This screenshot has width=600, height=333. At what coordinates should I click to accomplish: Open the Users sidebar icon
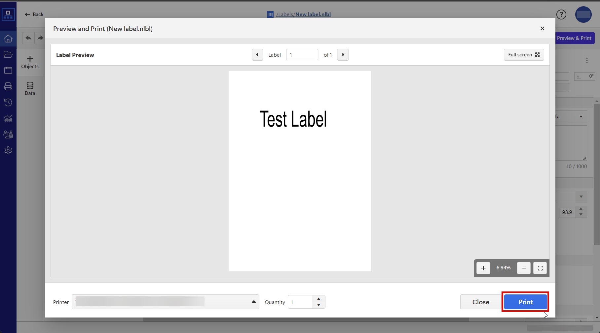click(8, 135)
